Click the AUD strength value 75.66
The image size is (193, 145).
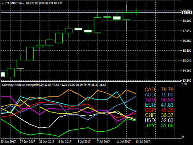(167, 95)
